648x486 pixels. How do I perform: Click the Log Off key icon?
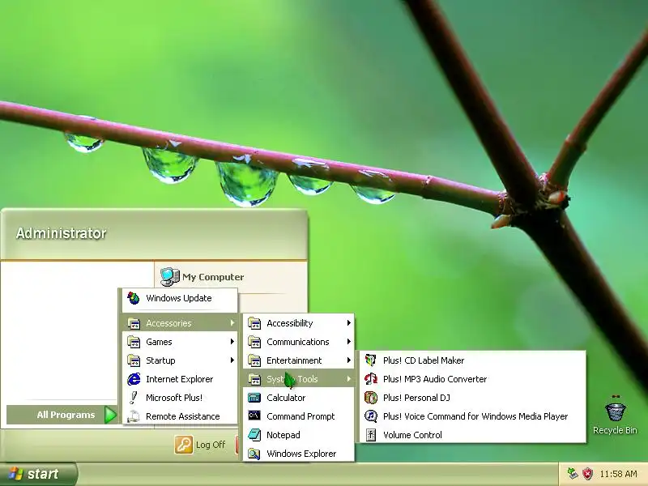pyautogui.click(x=184, y=445)
